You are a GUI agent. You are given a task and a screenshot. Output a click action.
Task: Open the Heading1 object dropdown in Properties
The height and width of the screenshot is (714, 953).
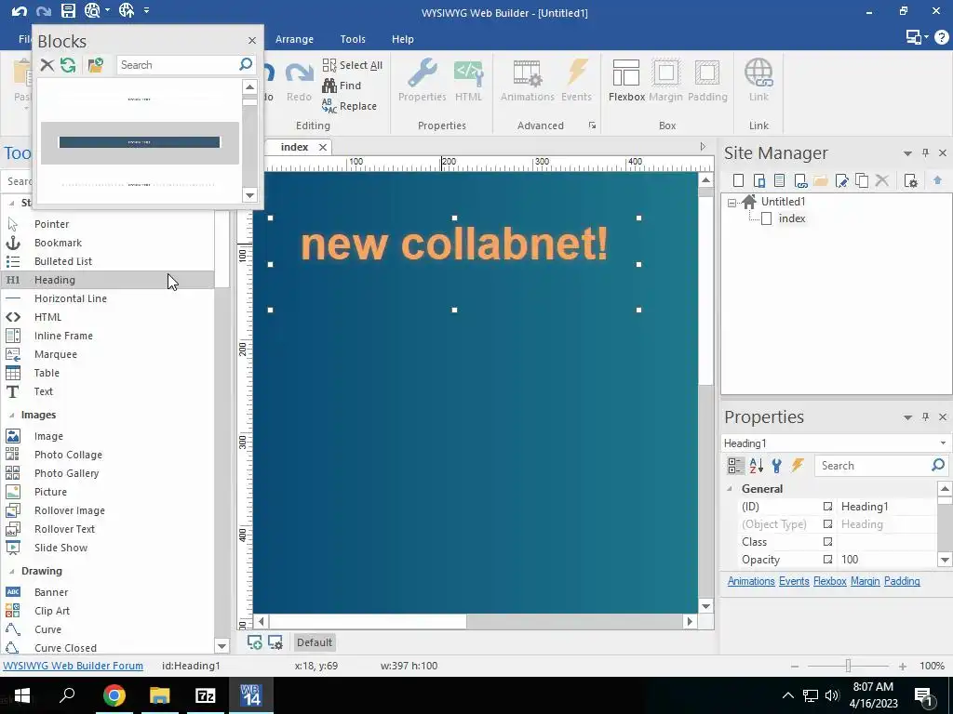tap(944, 443)
